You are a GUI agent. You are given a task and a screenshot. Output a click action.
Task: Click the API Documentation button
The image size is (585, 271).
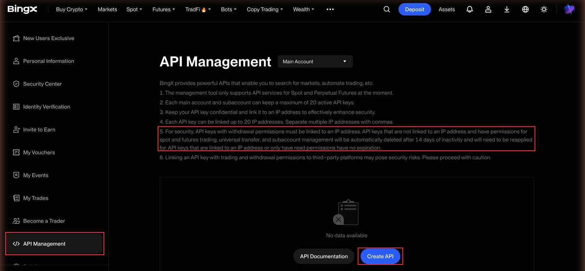324,256
